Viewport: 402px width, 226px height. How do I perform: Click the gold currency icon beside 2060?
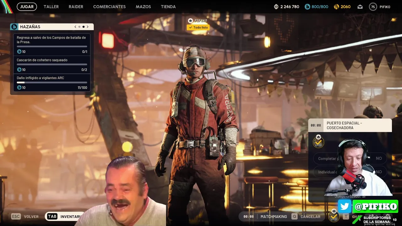(336, 7)
